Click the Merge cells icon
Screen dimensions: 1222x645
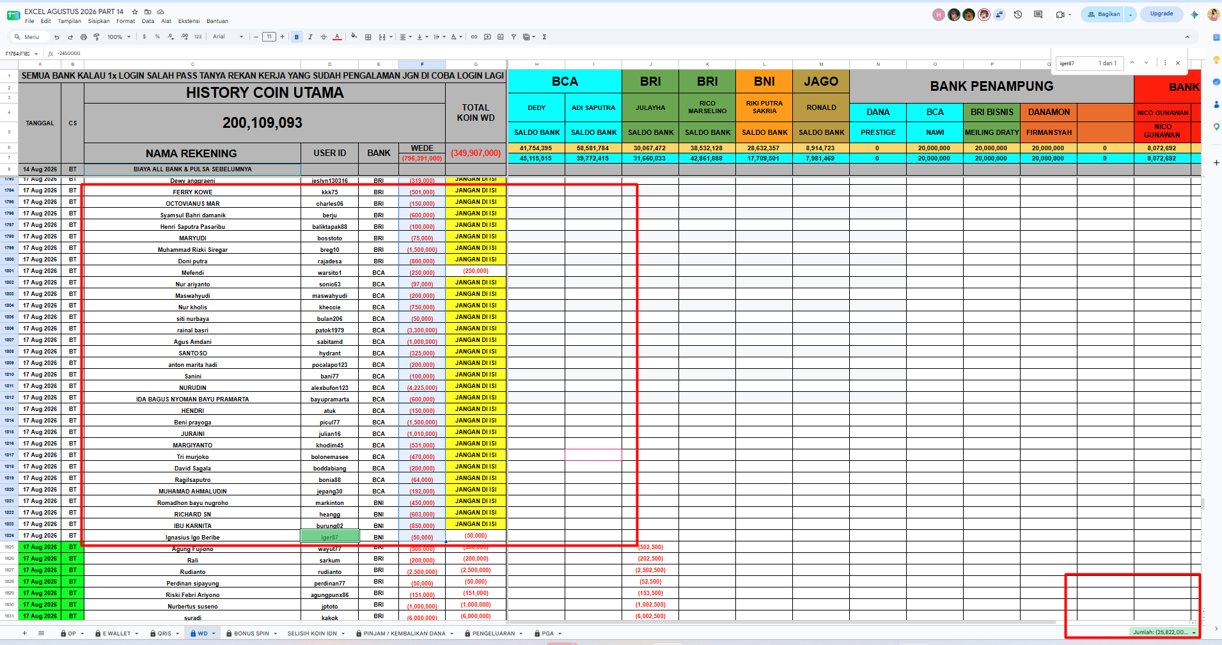click(x=382, y=37)
